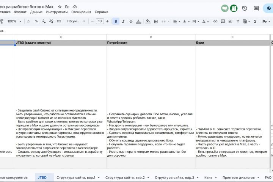
Task: Click the Боли header cell
Action: pyautogui.click(x=232, y=43)
